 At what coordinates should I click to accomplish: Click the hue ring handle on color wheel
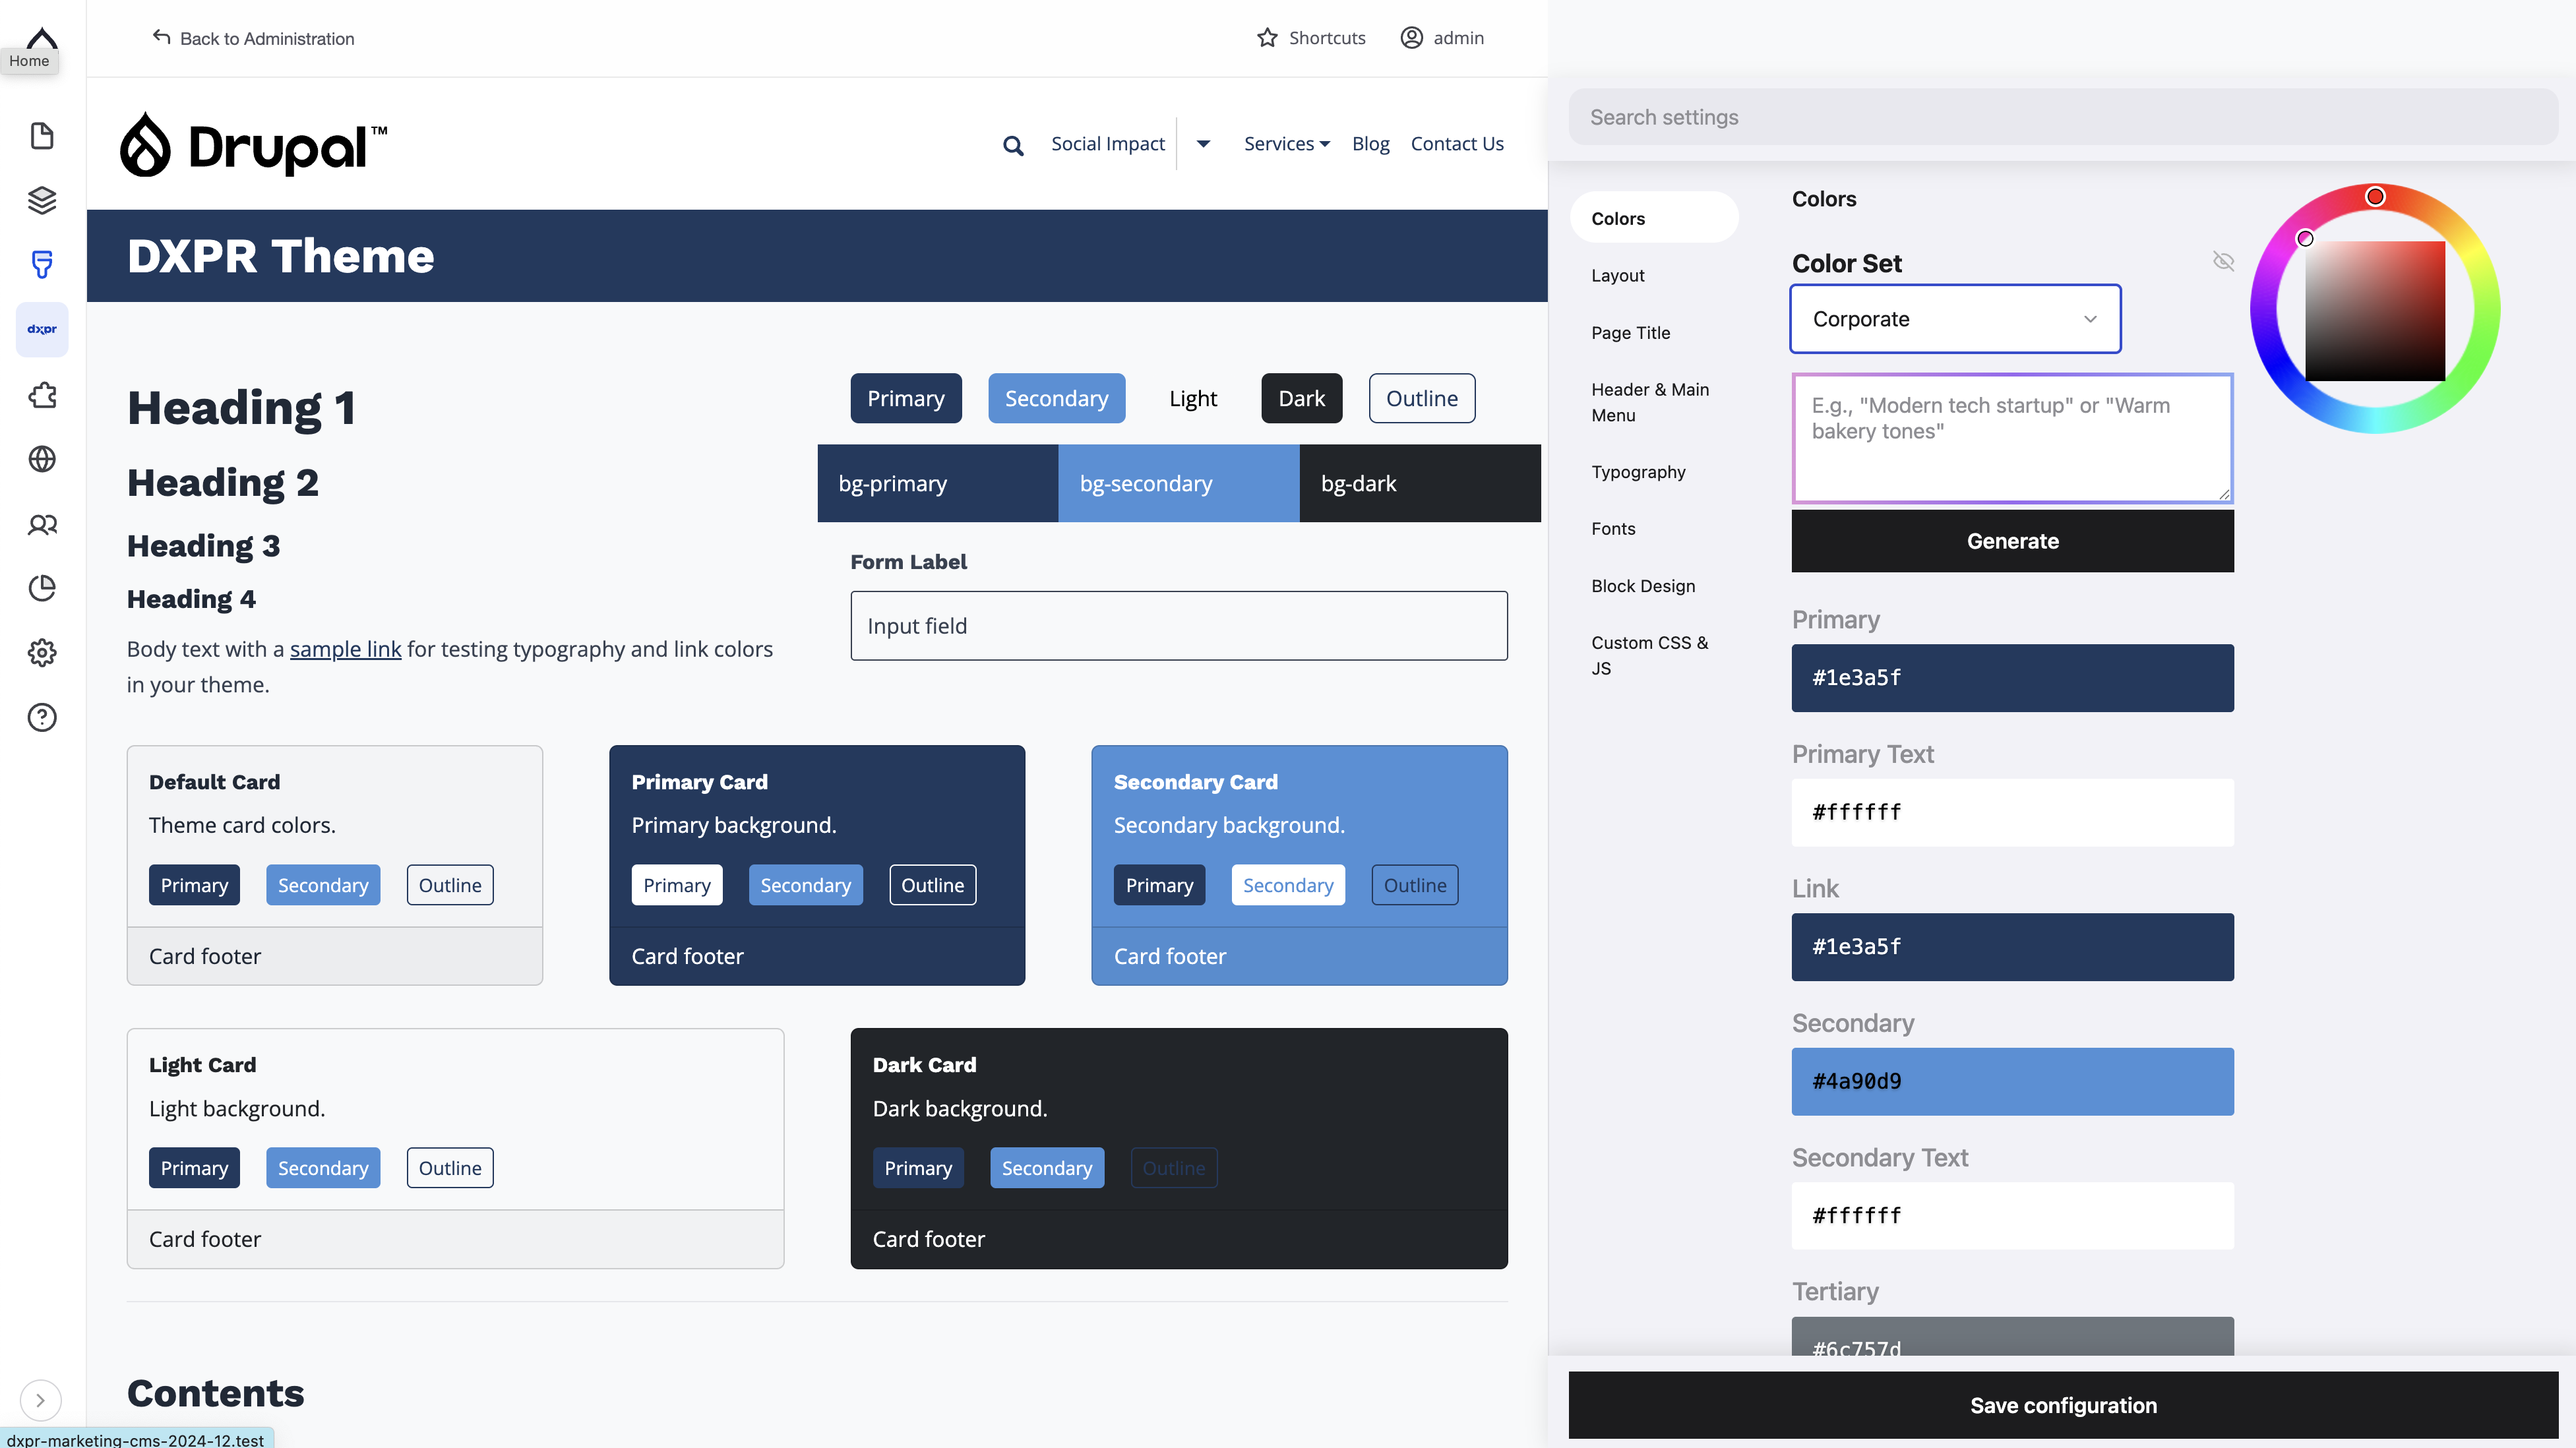pyautogui.click(x=2375, y=197)
